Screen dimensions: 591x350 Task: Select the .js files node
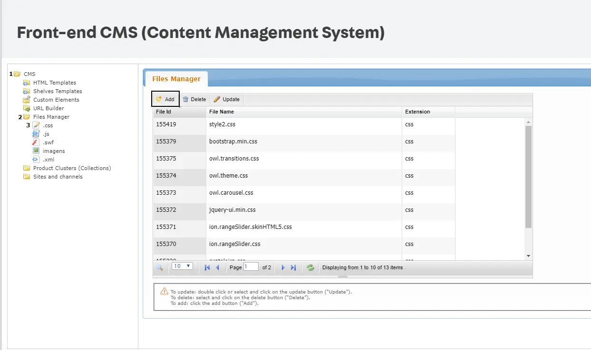(x=46, y=134)
